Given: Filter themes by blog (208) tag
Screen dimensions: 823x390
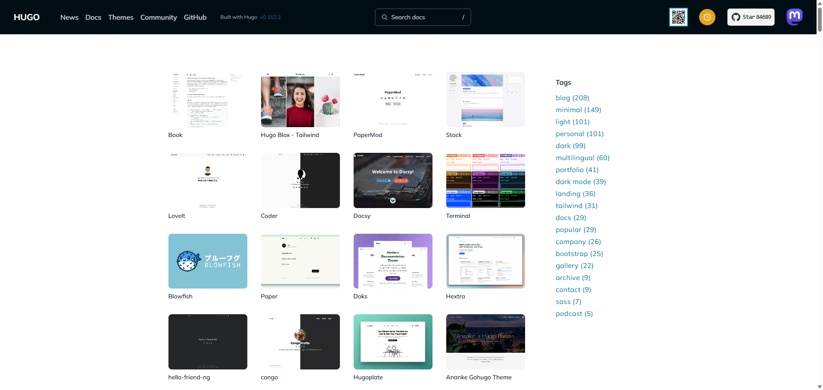Looking at the screenshot, I should click(572, 98).
